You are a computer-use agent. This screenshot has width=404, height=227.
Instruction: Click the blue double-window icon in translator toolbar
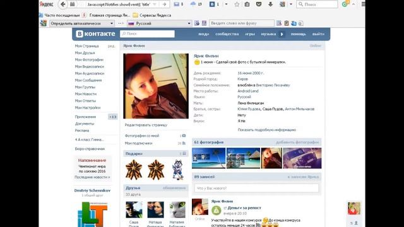294,23
